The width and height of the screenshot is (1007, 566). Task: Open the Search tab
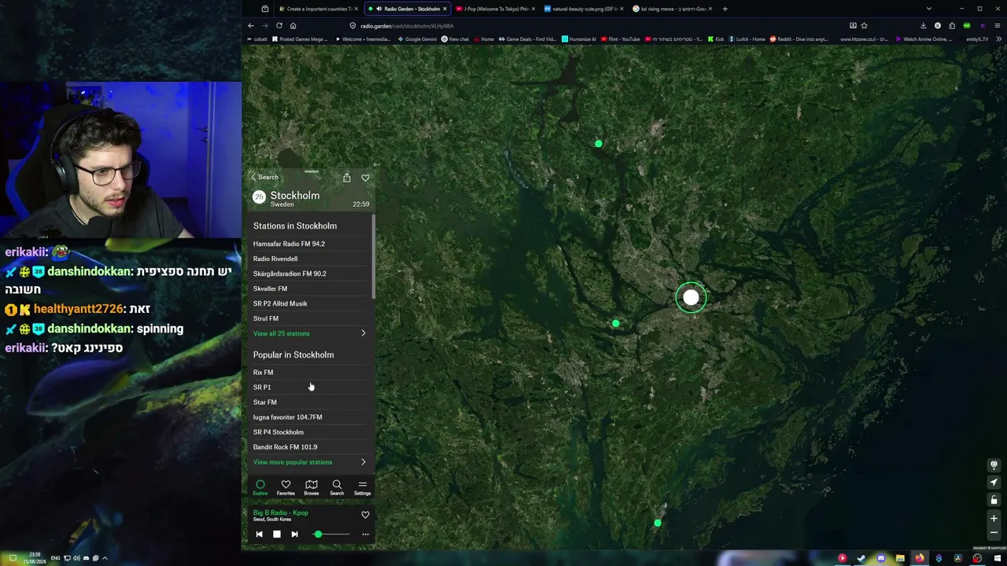click(337, 487)
